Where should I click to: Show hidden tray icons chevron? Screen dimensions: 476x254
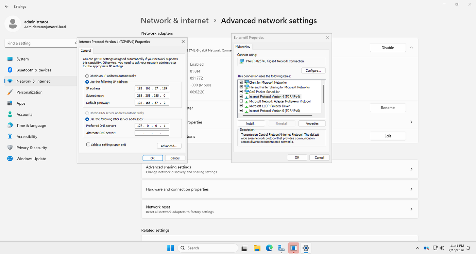point(418,248)
